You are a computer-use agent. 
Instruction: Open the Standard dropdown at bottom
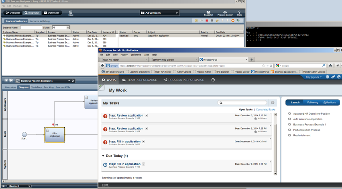tap(19, 186)
